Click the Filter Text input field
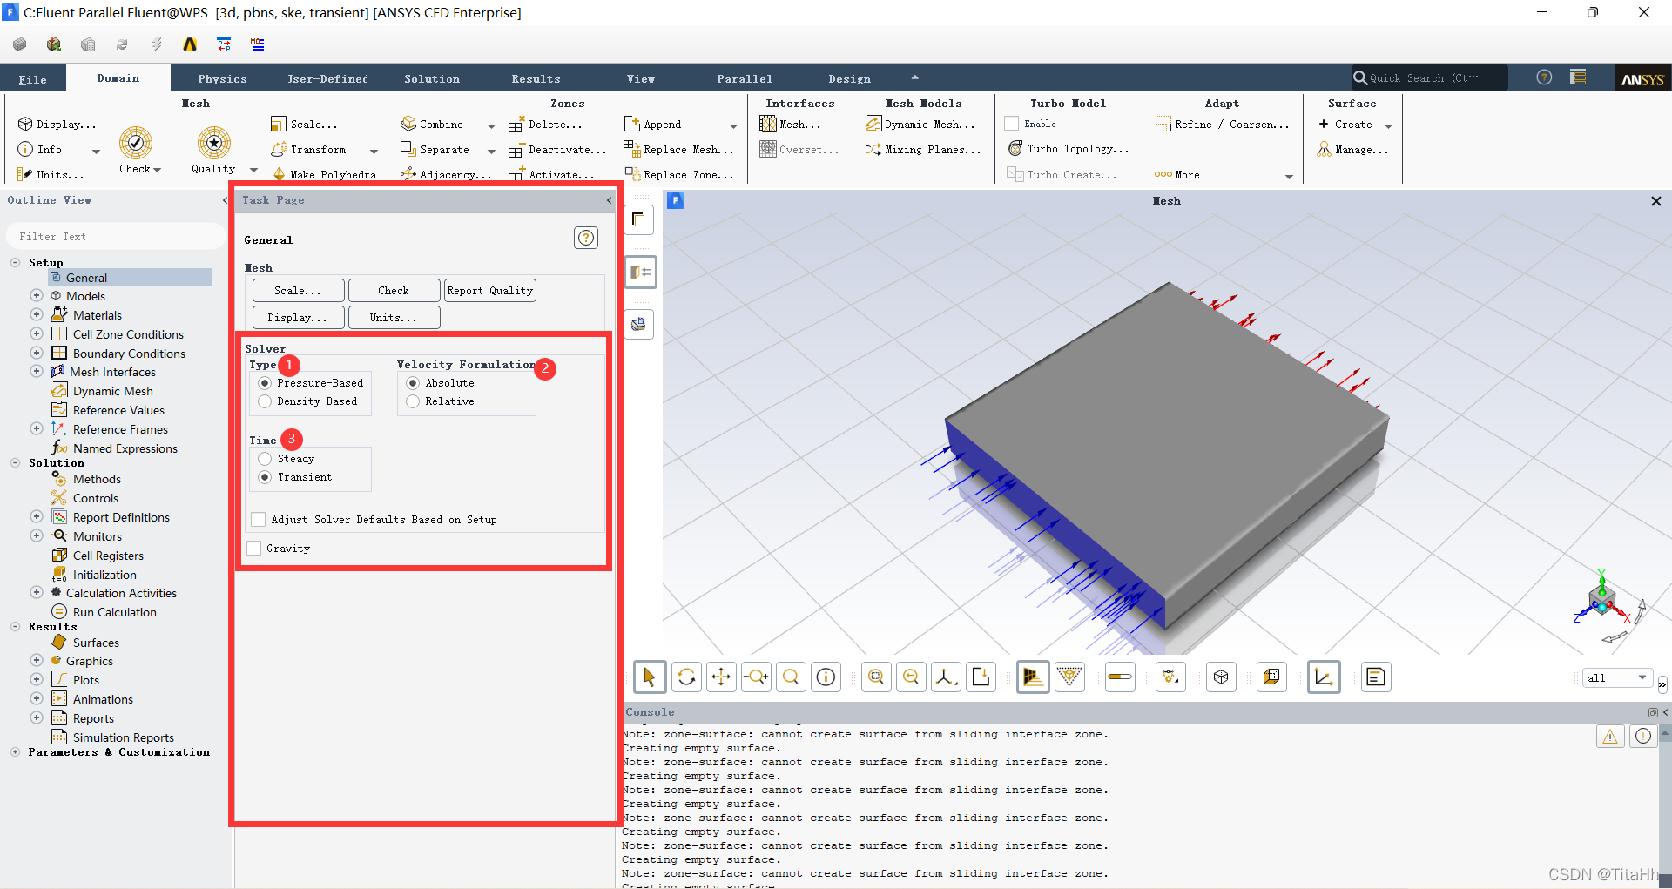The height and width of the screenshot is (889, 1672). coord(115,237)
